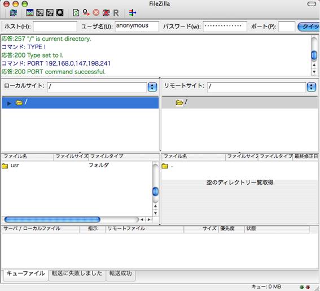Click the queue direction column header

pos(93,229)
